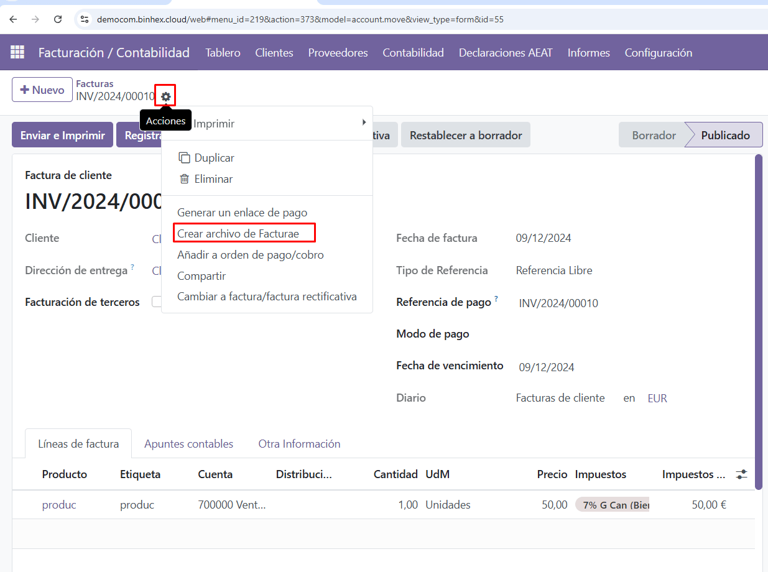Click the help mark next to Dirección de entrega
768x572 pixels.
(132, 267)
